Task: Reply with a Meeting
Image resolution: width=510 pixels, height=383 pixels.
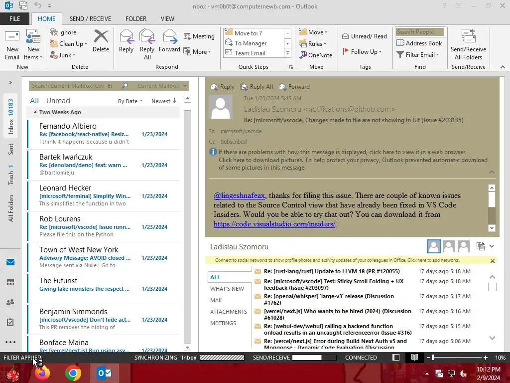Action: point(199,36)
